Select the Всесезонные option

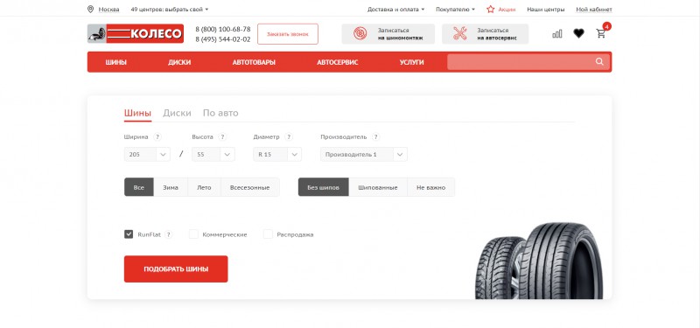click(x=250, y=187)
